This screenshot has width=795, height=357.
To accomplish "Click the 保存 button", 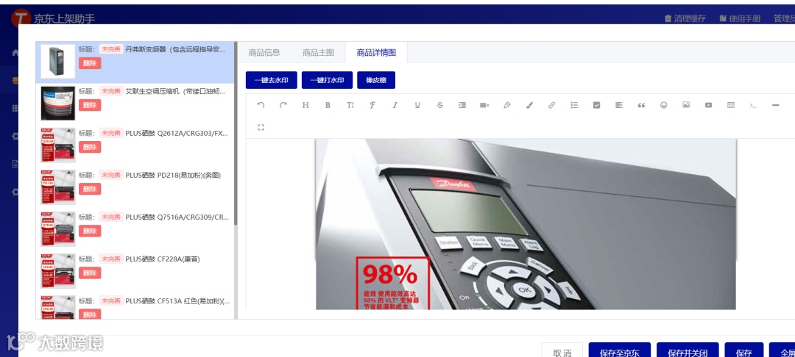I will click(743, 350).
